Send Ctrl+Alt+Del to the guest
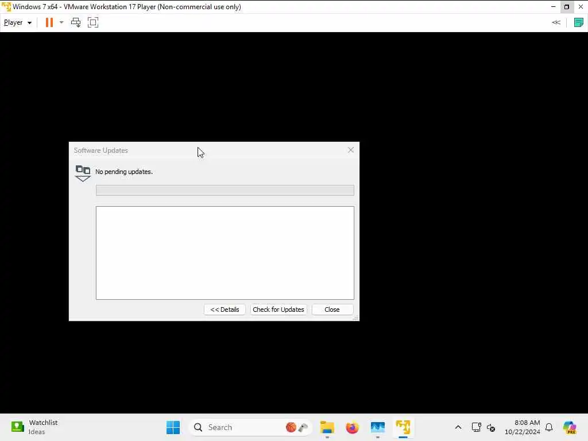This screenshot has width=588, height=441. pyautogui.click(x=76, y=22)
